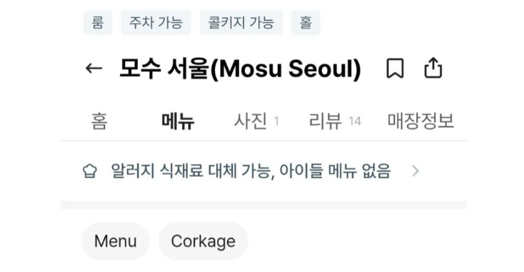The height and width of the screenshot is (272, 524).
Task: Click the review count number 14
Action: pos(355,121)
